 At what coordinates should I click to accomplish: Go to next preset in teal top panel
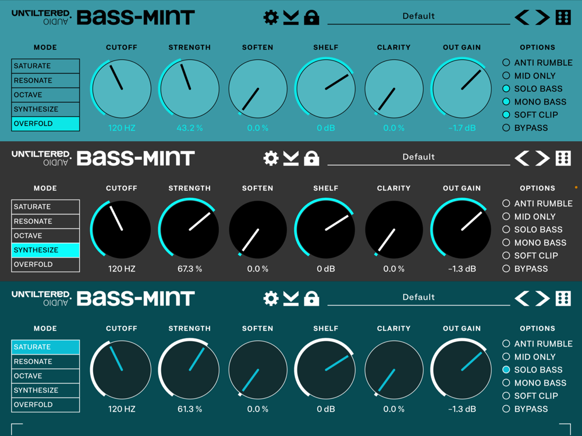tap(542, 17)
